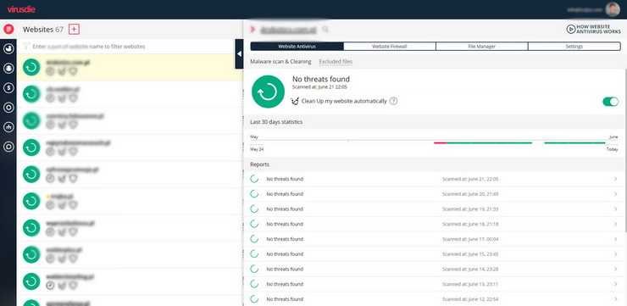Collapse the websites panel with the arrow handle
The image size is (627, 306).
coord(239,53)
